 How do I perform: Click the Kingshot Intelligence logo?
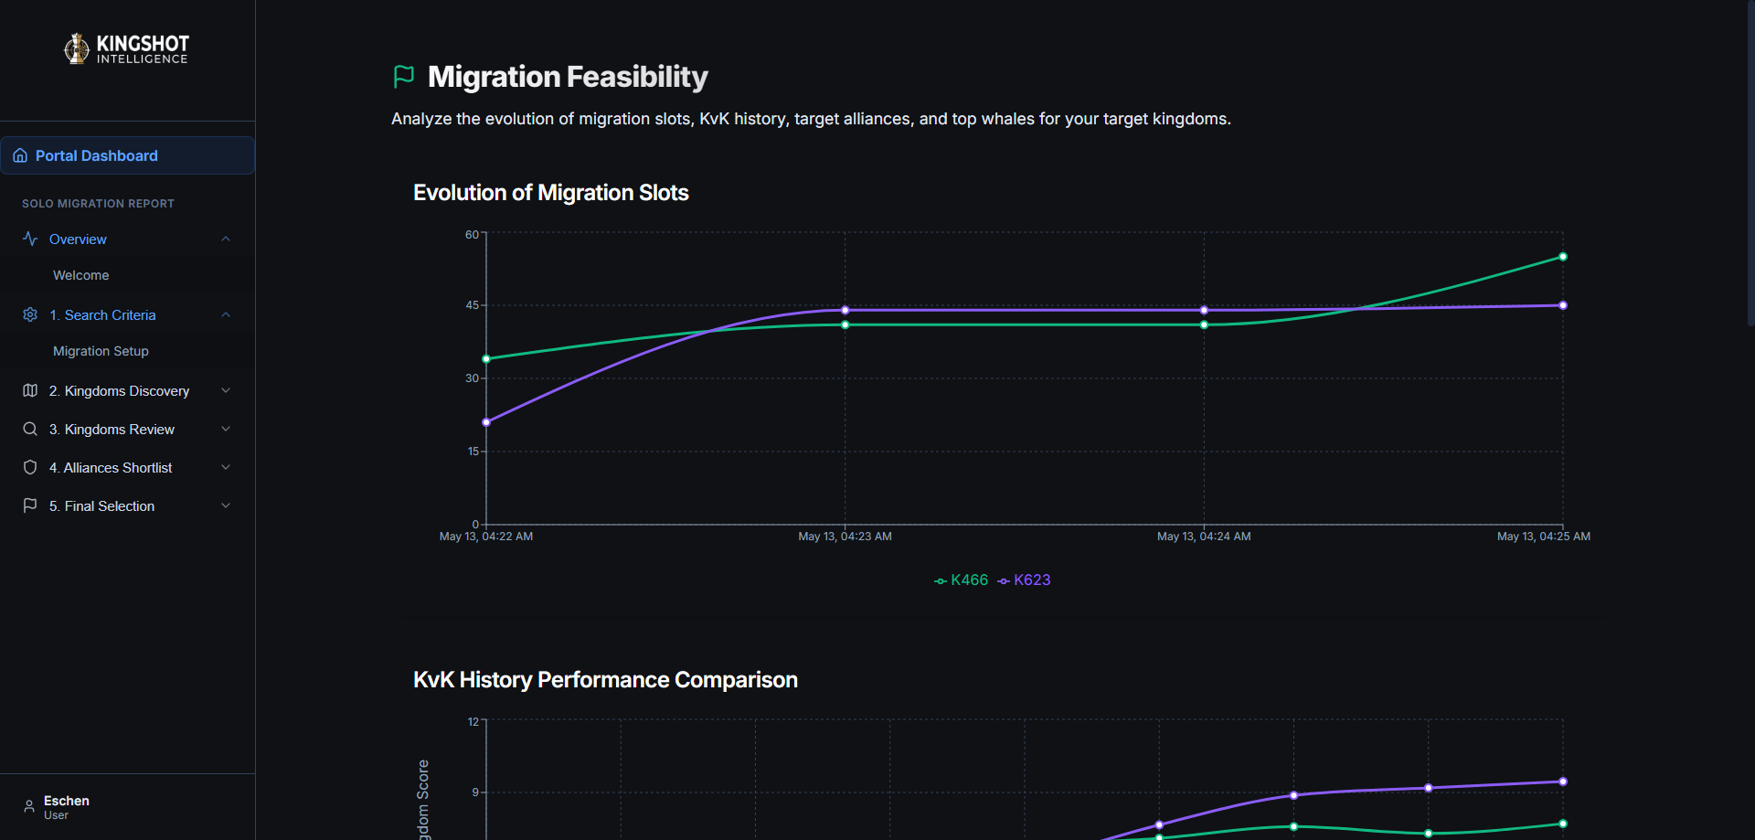(x=126, y=48)
